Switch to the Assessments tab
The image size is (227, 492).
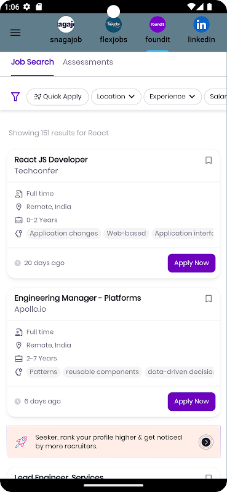88,62
